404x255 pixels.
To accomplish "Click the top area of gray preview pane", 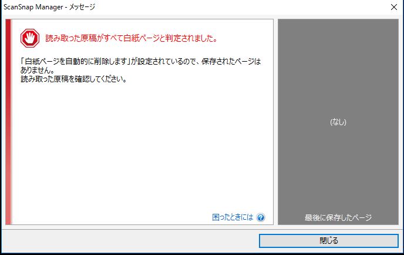I will 338,47.
